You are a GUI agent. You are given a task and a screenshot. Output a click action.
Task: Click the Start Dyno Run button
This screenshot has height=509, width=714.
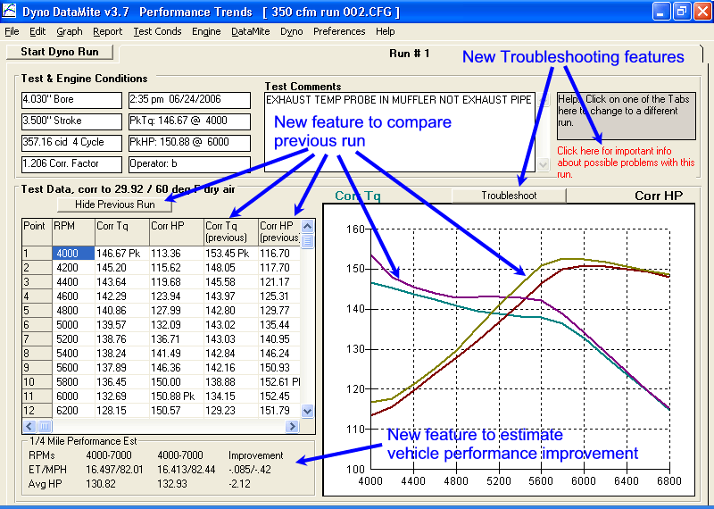coord(60,52)
